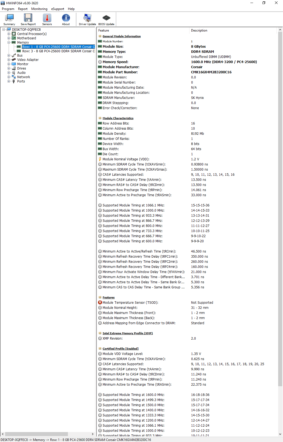The height and width of the screenshot is (442, 283).
Task: Click the clock icon beside Memory Speed
Action: 100,62
